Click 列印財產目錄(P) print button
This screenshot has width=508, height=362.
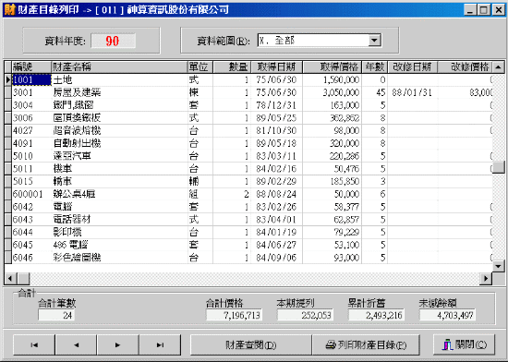pyautogui.click(x=366, y=344)
